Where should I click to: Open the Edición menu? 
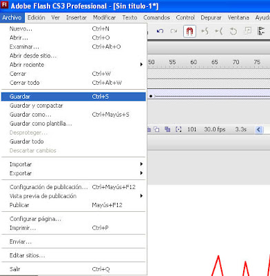pos(37,18)
